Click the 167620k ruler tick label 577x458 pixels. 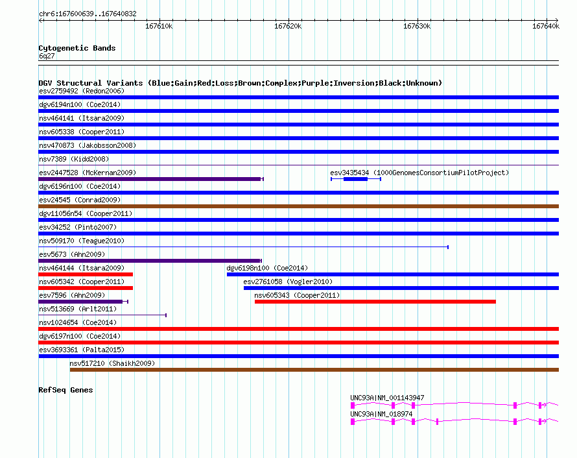288,26
